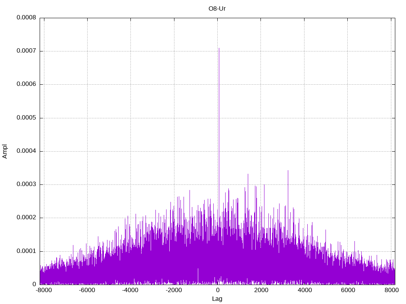Click the y-axis tick value 0.0008
The image size is (406, 304).
coord(26,17)
